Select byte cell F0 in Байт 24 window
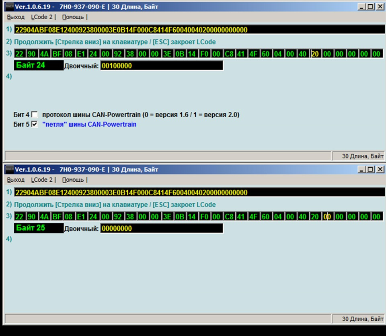386x336 pixels. pos(204,54)
